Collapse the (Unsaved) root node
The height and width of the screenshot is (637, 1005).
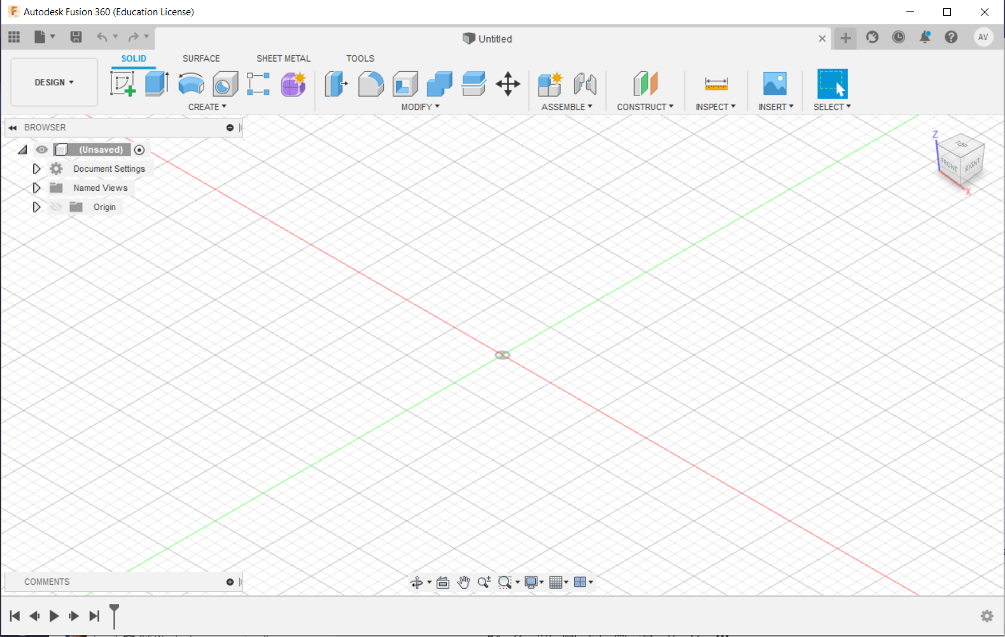(x=22, y=150)
